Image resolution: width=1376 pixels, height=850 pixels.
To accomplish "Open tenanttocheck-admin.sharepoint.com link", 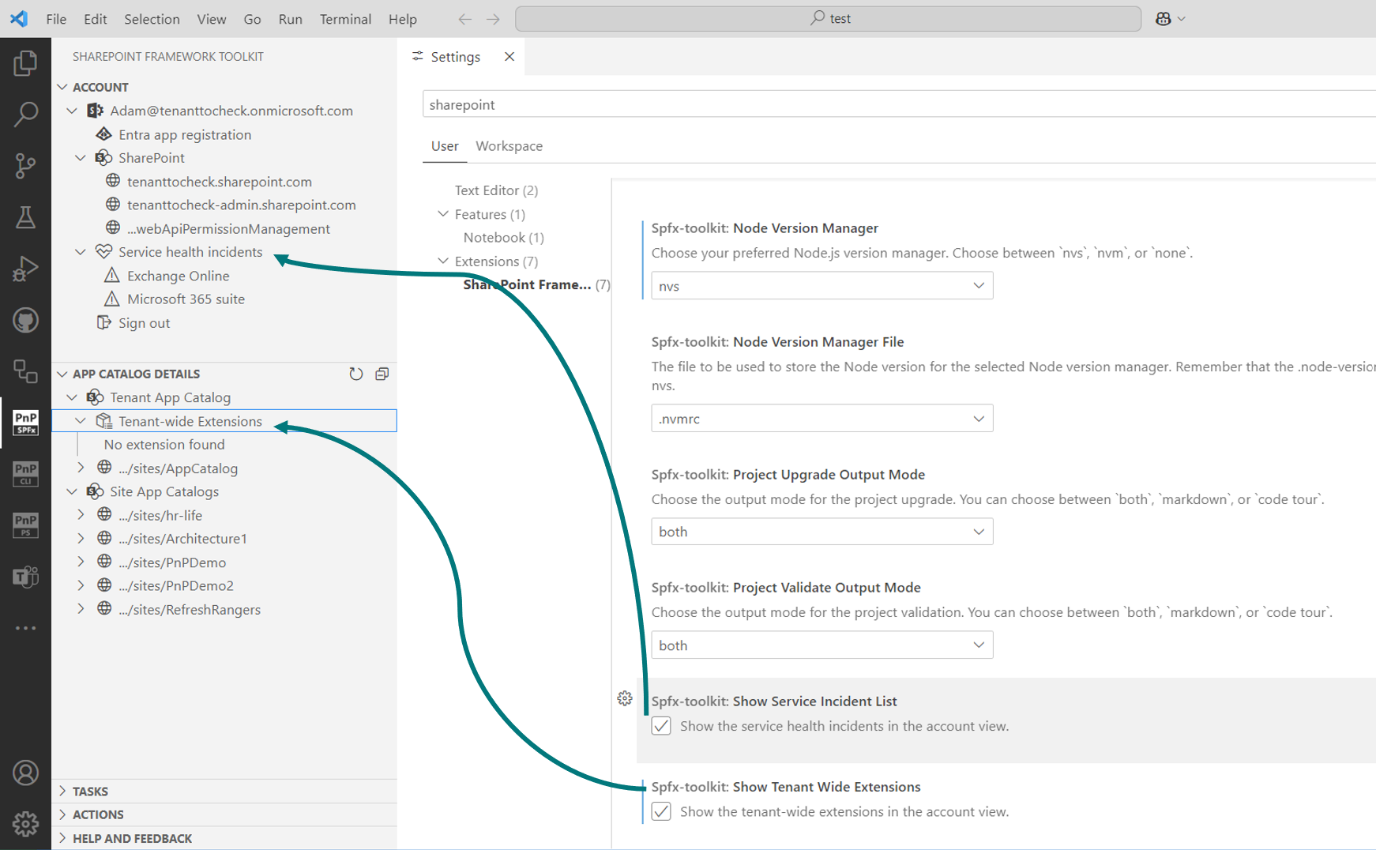I will (x=242, y=205).
